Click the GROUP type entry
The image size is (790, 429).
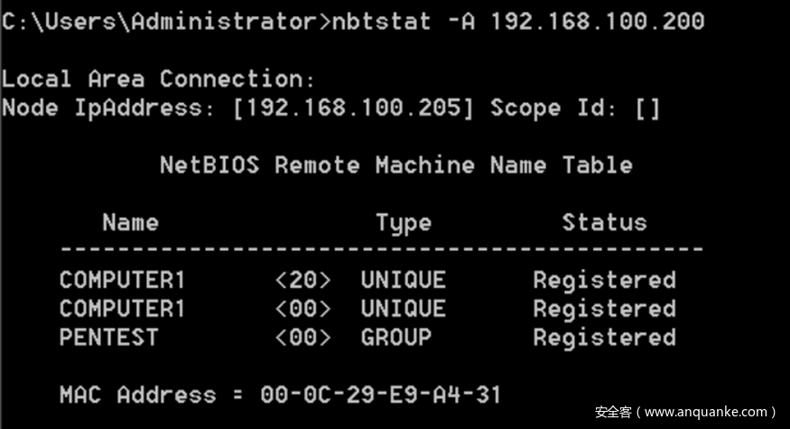coord(395,338)
